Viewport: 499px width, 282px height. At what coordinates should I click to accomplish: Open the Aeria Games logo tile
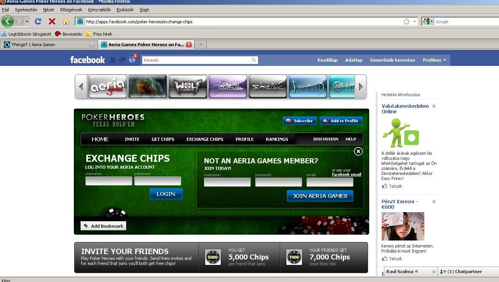click(x=108, y=87)
